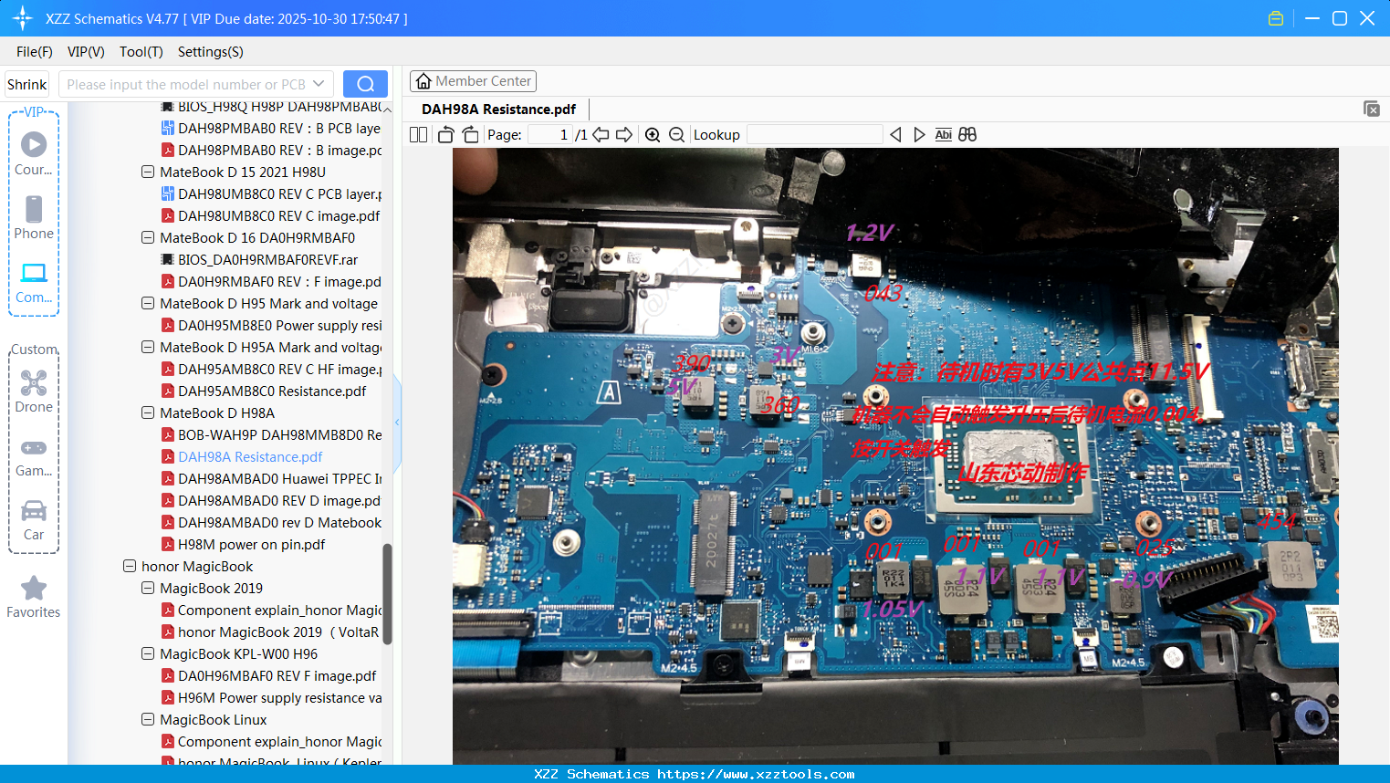Collapse the MateBook D H95A node
The width and height of the screenshot is (1390, 783).
[x=148, y=347]
